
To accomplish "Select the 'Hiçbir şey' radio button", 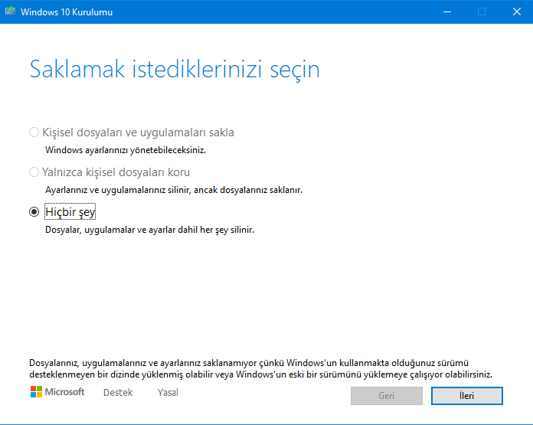I will click(34, 212).
